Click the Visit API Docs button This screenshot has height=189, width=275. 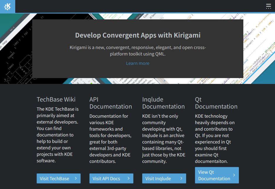click(x=111, y=178)
